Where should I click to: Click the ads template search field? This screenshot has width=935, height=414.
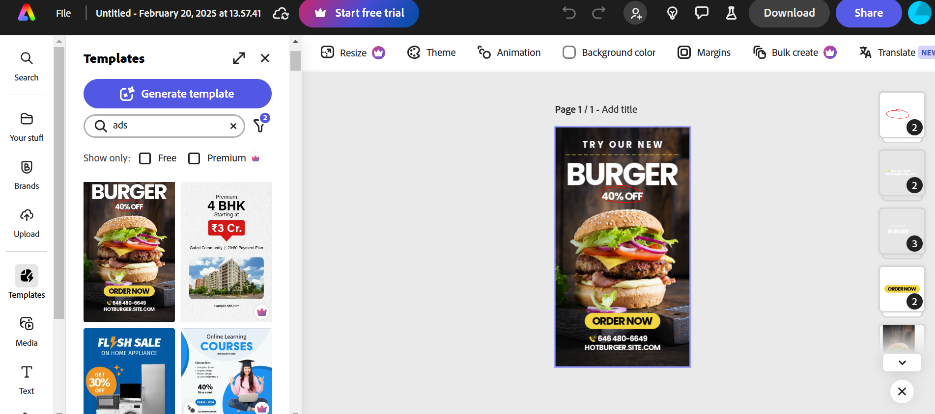click(164, 126)
